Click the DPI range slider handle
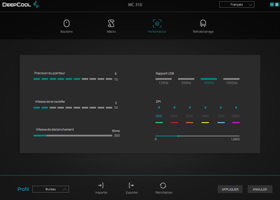Screen dimensions: 280x200 pos(178,136)
